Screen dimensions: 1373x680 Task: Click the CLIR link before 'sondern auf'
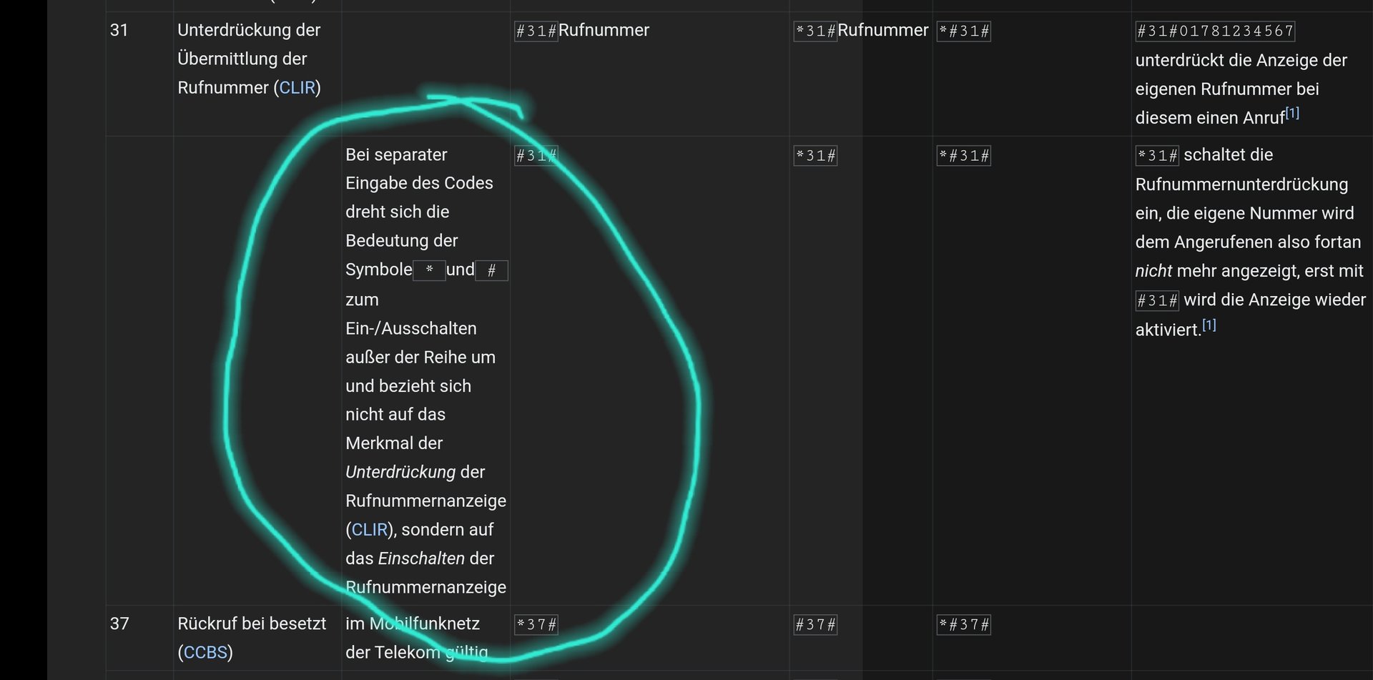[x=369, y=530]
